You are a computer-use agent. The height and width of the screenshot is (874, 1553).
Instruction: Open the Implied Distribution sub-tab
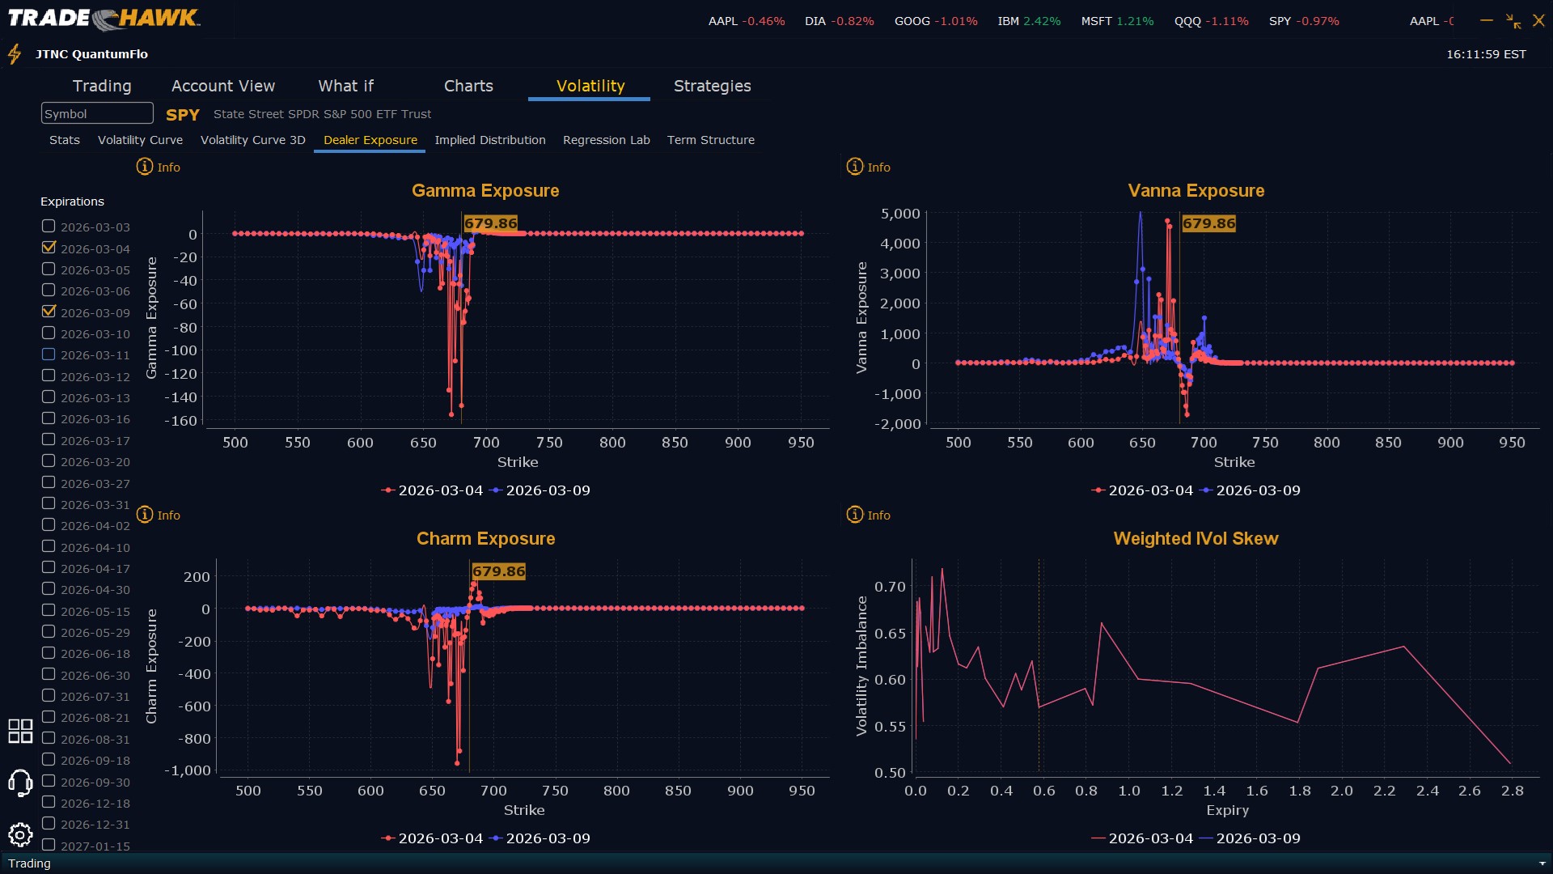tap(489, 140)
